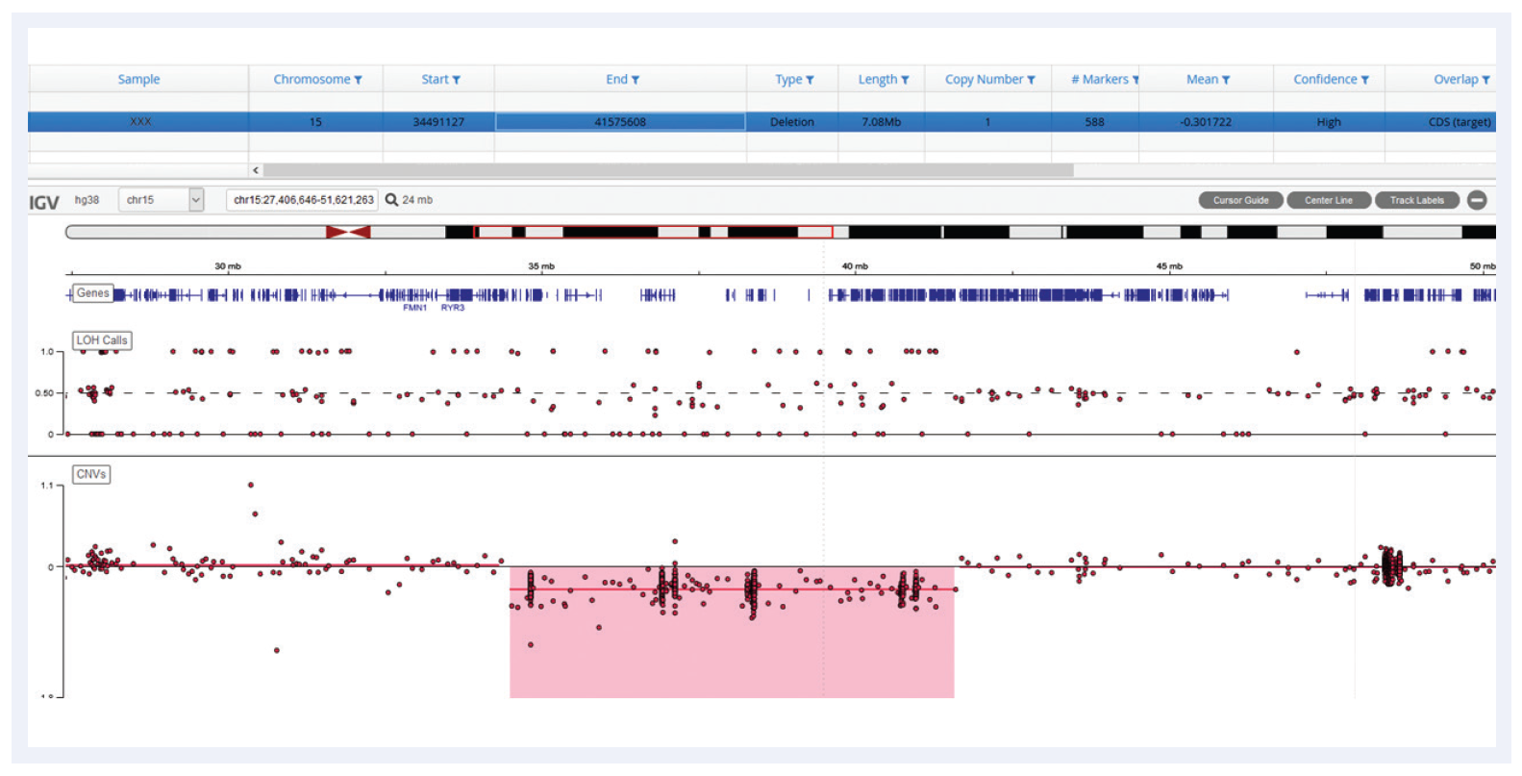
Task: Sort by the Type column header
Action: point(788,80)
